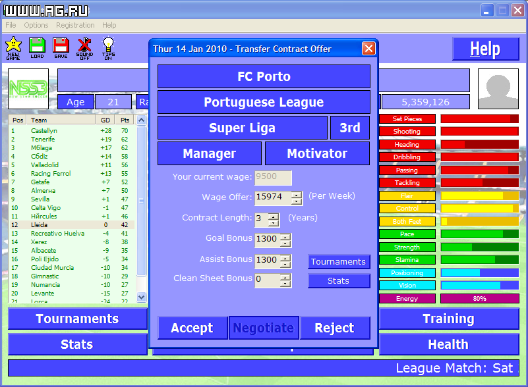Raise the Clean Sheet Bonus value
528x387 pixels.
pos(285,277)
